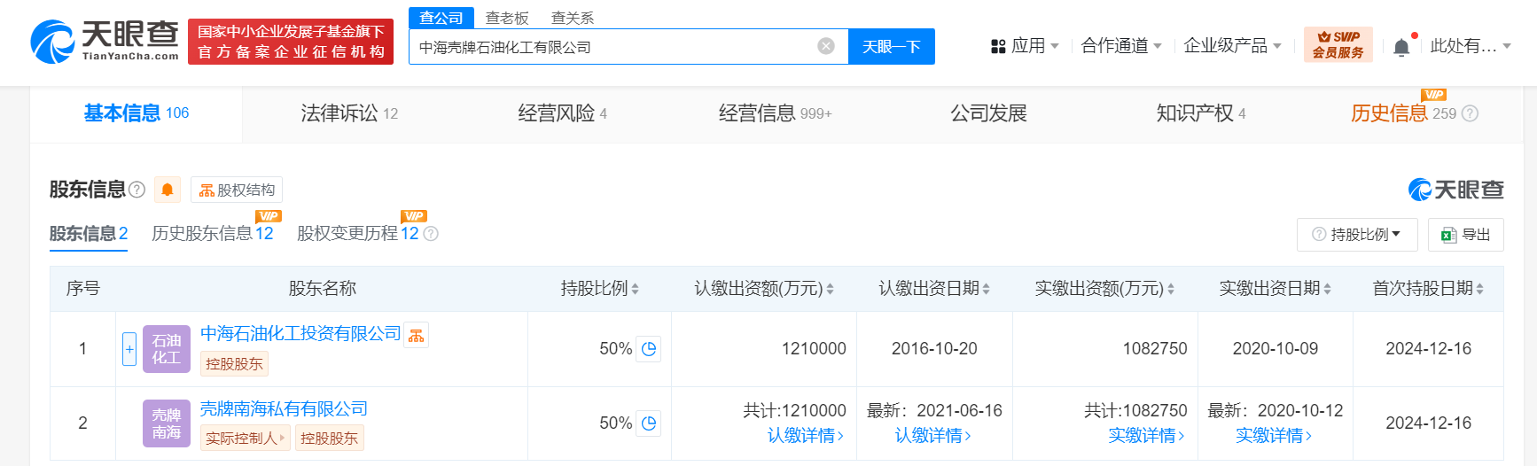1537x466 pixels.
Task: Click help icon next to 股东信息 heading
Action: point(137,190)
